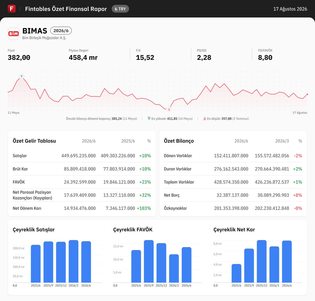This screenshot has width=315, height=301.
Task: Click the BIM company logo
Action: point(13,34)
